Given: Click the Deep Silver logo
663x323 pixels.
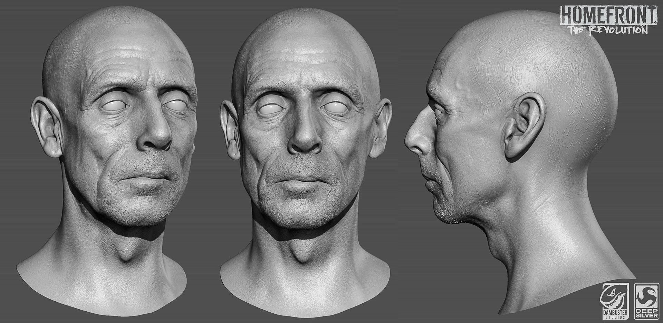Looking at the screenshot, I should (647, 301).
